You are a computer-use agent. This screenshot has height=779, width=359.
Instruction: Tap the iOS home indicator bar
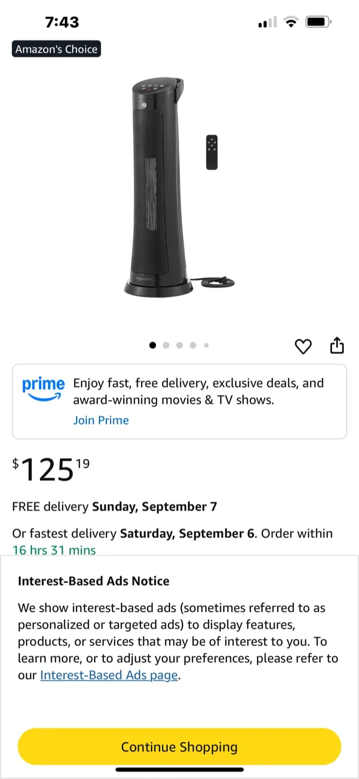179,769
